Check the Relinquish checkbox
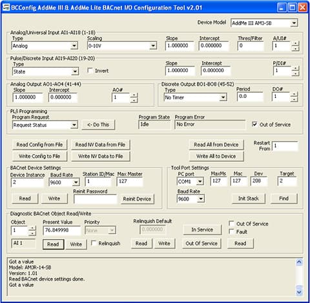This screenshot has height=303, width=310. click(94, 243)
